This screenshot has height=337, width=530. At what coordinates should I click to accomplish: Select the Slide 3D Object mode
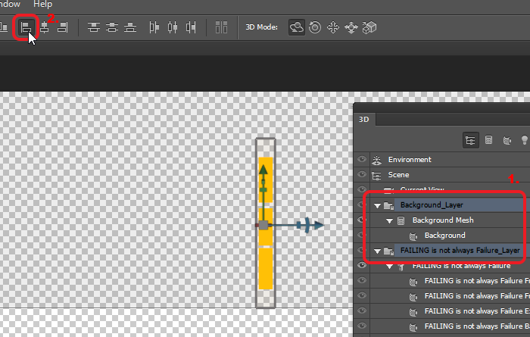351,27
